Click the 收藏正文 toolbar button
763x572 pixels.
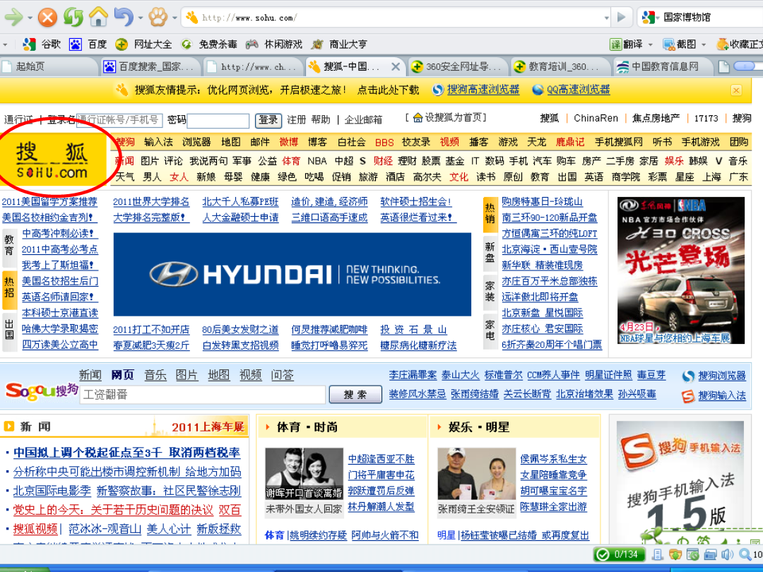(739, 44)
